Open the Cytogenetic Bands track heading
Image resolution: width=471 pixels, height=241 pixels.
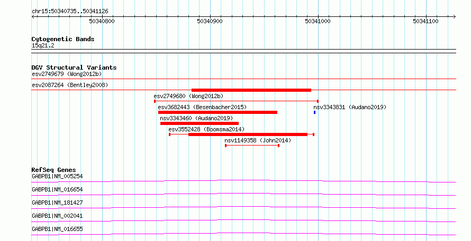point(63,39)
